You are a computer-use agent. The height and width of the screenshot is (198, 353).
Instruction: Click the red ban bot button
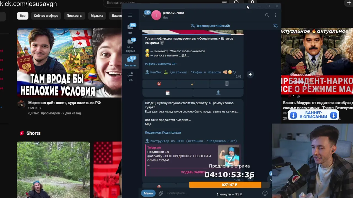point(159,84)
